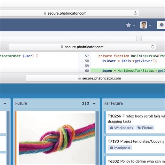Click the yarn knot image card
165x165 pixels.
57,139
